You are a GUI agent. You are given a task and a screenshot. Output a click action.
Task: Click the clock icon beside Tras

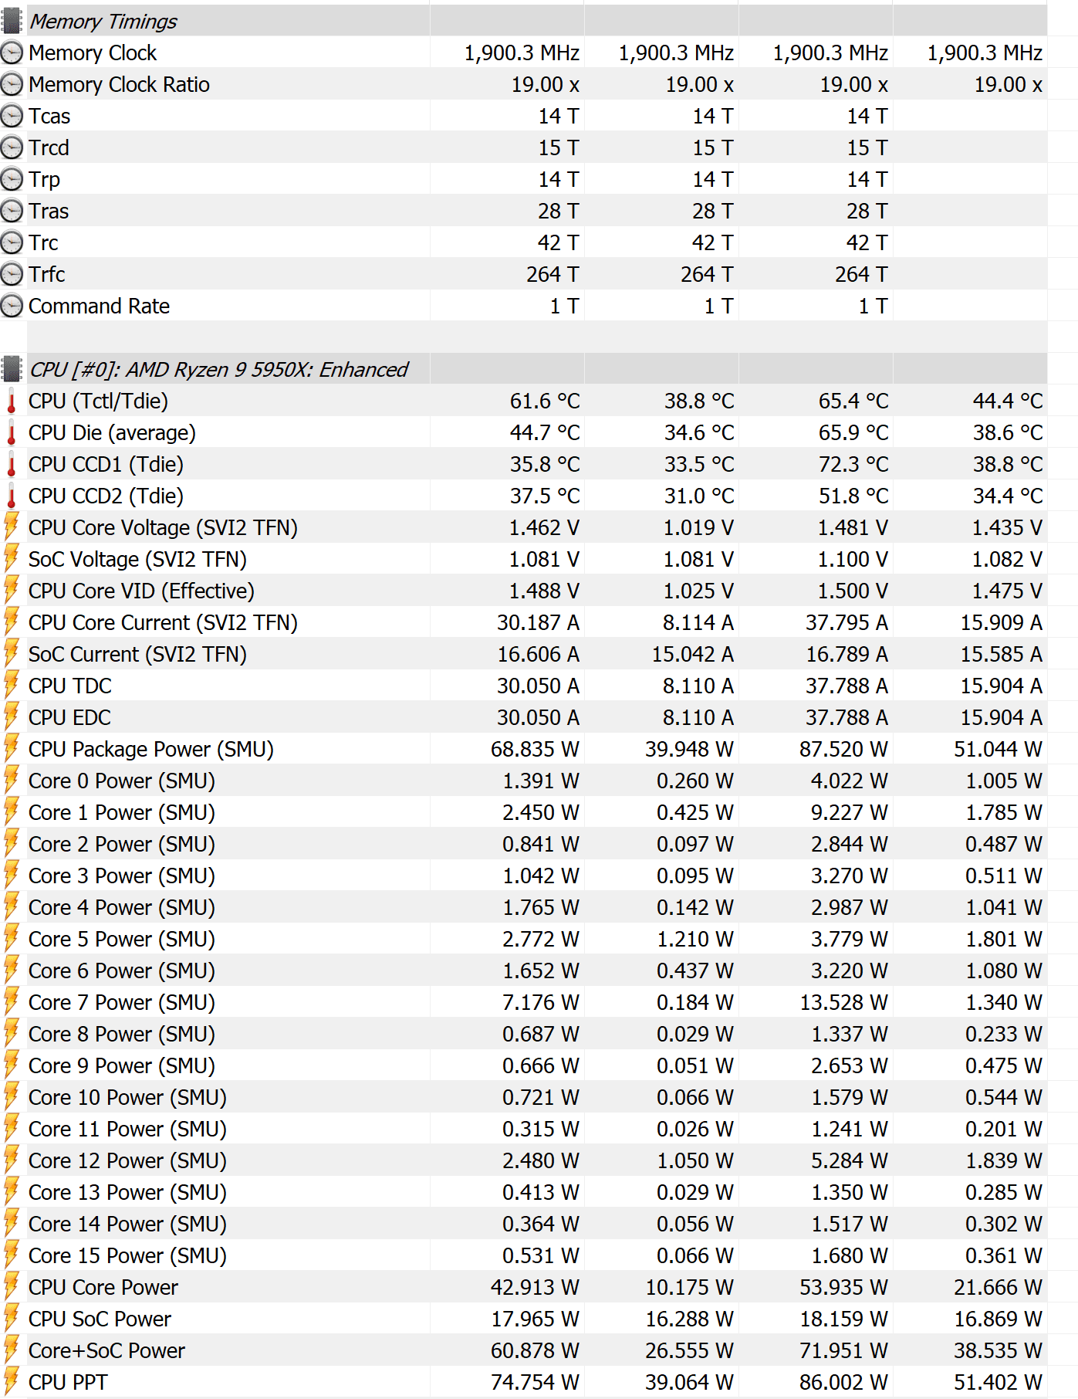click(12, 211)
